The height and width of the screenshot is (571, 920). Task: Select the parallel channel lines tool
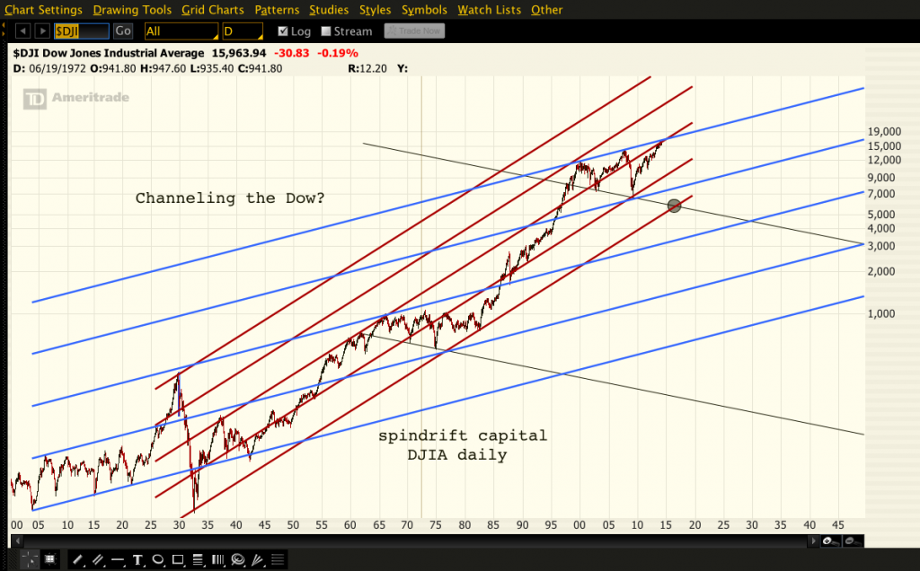click(x=97, y=560)
